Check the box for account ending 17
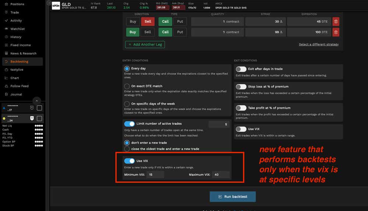Screen dimensions: 368x211 39,108
